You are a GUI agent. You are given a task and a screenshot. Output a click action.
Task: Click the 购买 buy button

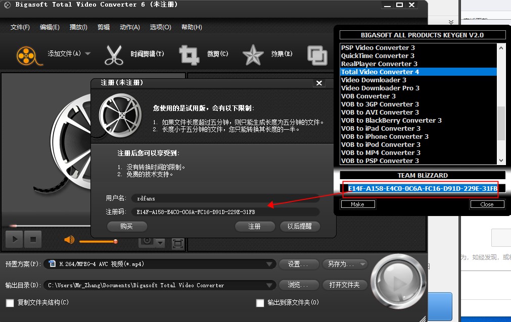(127, 226)
